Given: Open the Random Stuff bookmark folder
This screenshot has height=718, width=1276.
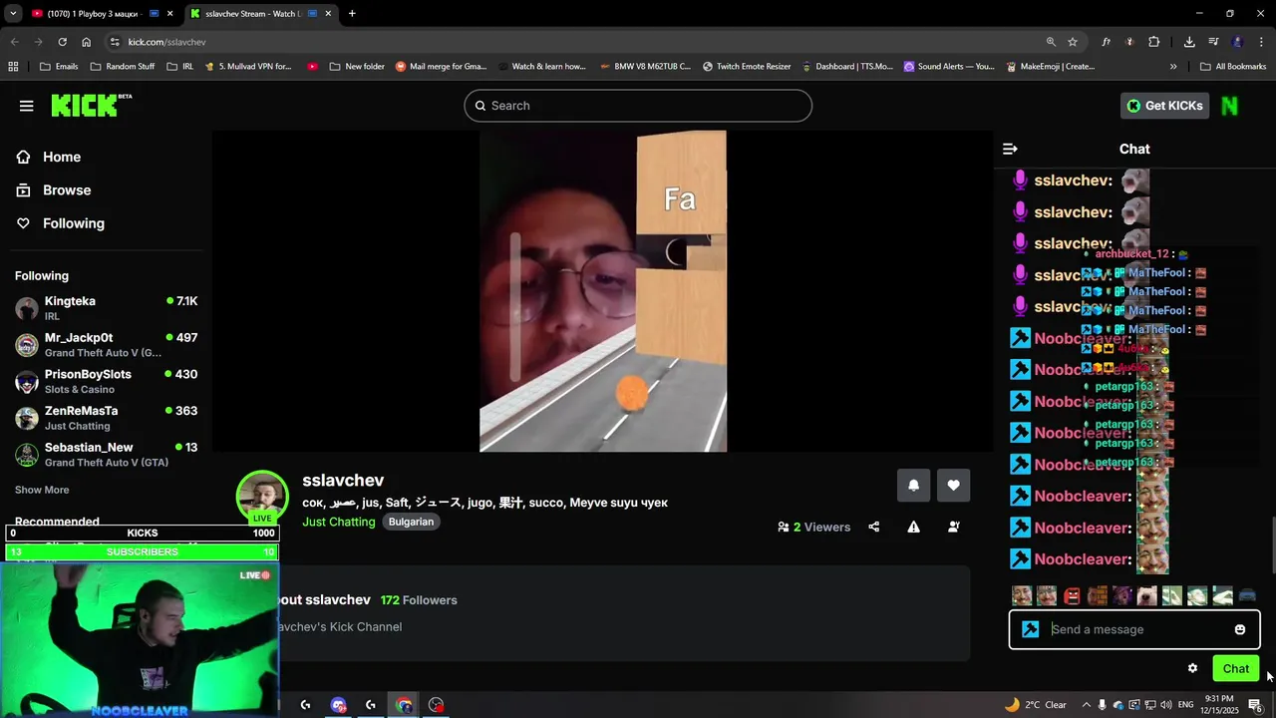Looking at the screenshot, I should (x=122, y=67).
